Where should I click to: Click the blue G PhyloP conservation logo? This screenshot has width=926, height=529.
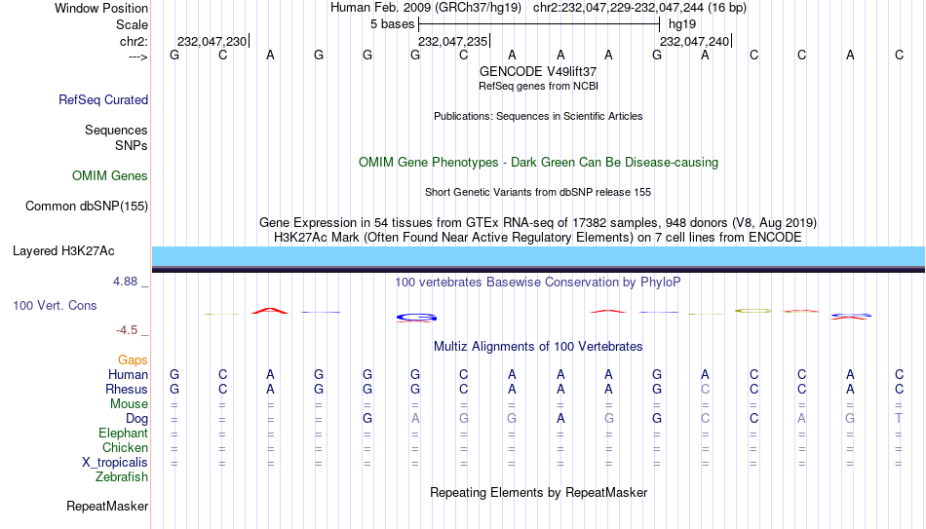[416, 318]
